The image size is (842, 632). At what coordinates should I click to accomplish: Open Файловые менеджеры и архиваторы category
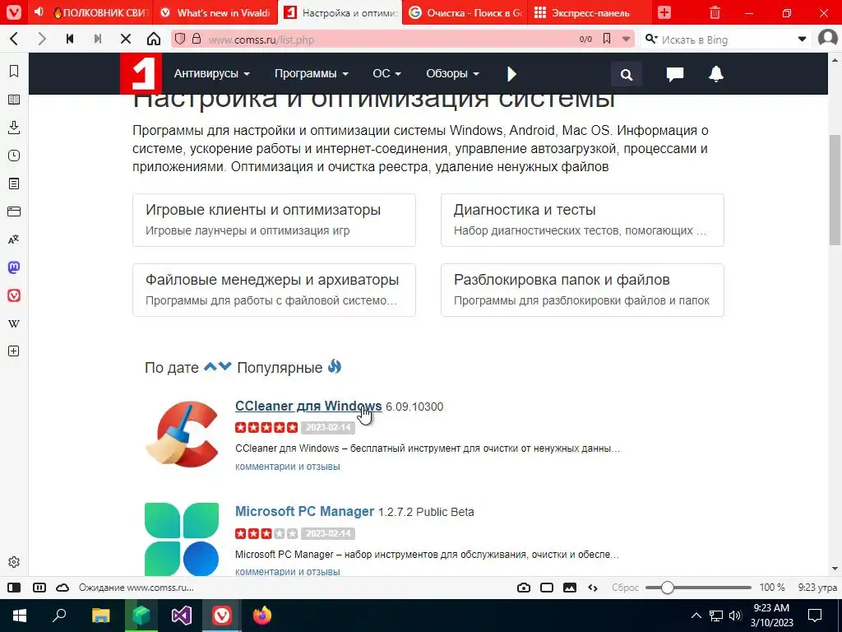(x=274, y=290)
